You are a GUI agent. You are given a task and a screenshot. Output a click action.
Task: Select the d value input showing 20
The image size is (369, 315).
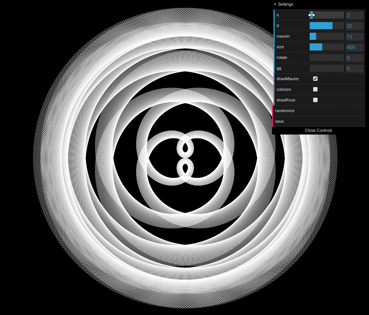click(x=354, y=25)
